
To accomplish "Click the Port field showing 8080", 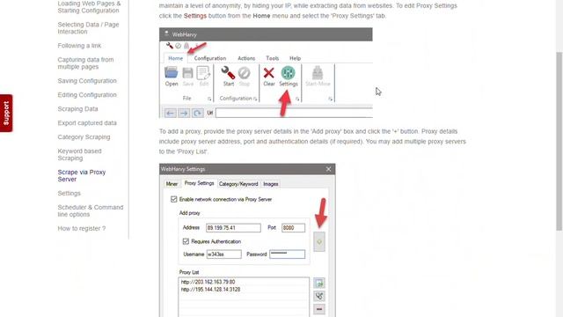I will pos(293,227).
